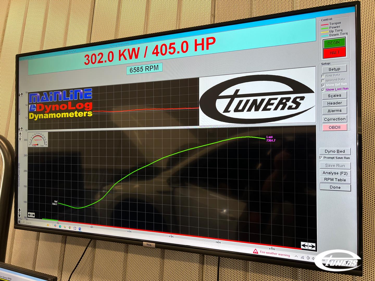Image resolution: width=375 pixels, height=281 pixels.
Task: Click the horizontal arrows icon at bottom-left of graph
Action: [31, 215]
